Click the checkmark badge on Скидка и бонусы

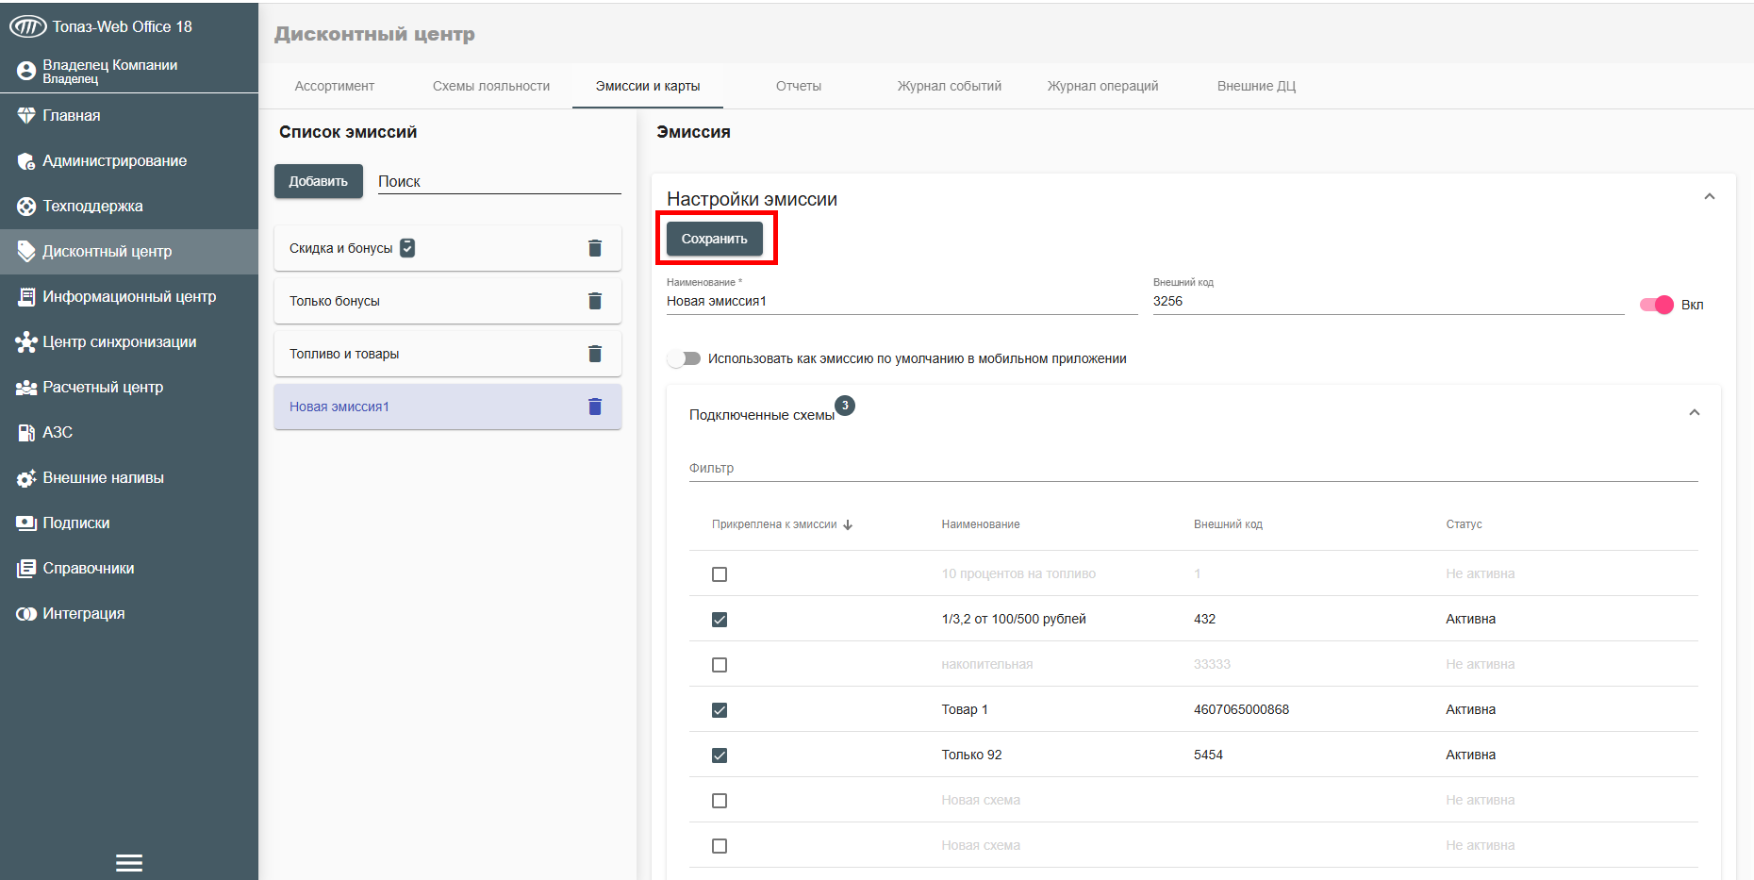407,248
